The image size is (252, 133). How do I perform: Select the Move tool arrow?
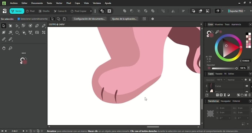pyautogui.click(x=4, y=26)
